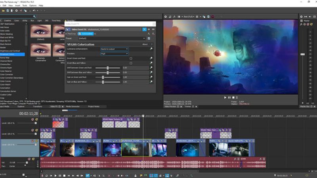317x178 pixels.
Task: Select Add Noise in the effects list
Action: (x=5, y=27)
